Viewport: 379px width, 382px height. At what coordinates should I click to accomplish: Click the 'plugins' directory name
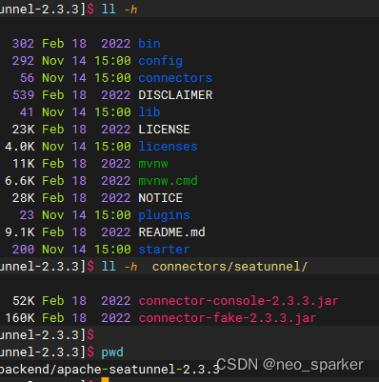tap(164, 215)
